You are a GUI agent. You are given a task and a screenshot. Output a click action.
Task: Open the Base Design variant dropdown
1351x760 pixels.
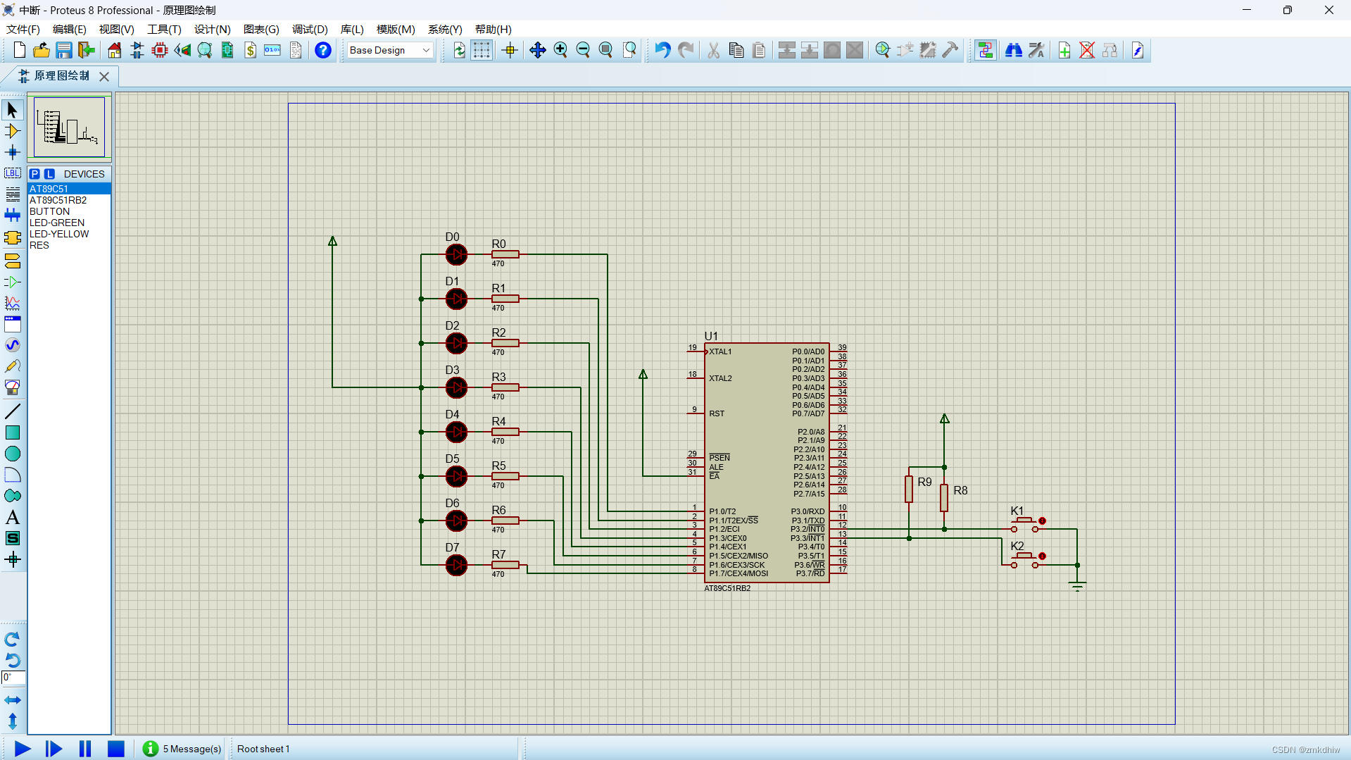pos(389,50)
